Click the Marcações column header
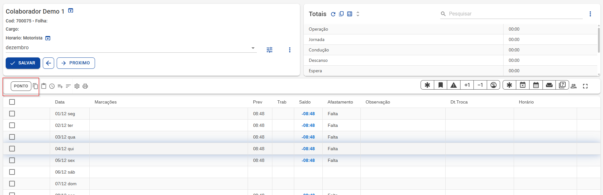The image size is (603, 195). (x=105, y=102)
